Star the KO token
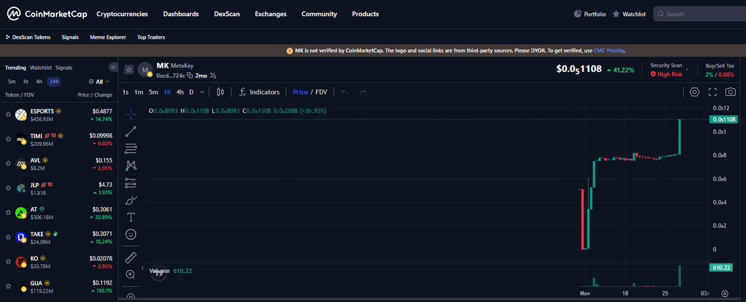Image resolution: width=746 pixels, height=302 pixels. 8,262
